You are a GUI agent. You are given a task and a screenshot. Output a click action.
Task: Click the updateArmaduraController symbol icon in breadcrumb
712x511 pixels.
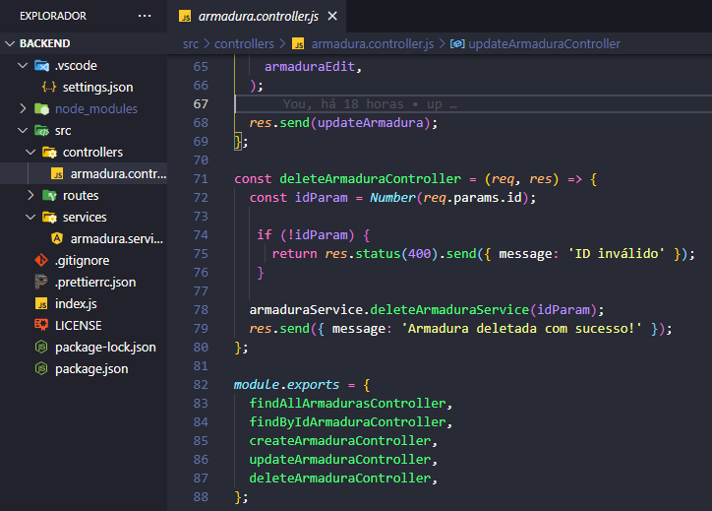coord(457,43)
